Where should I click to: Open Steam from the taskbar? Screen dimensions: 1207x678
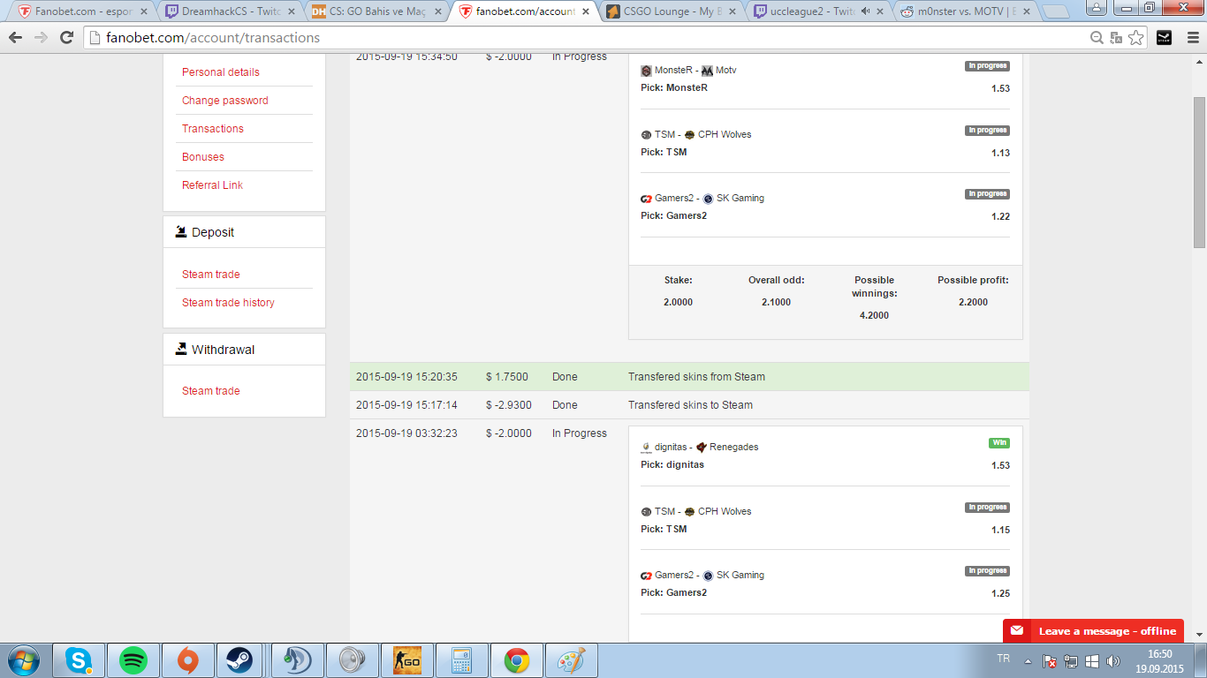tap(239, 659)
